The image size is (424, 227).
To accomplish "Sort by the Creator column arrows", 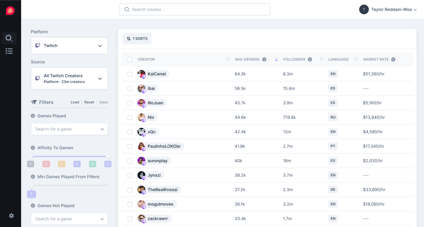I will pos(228,59).
